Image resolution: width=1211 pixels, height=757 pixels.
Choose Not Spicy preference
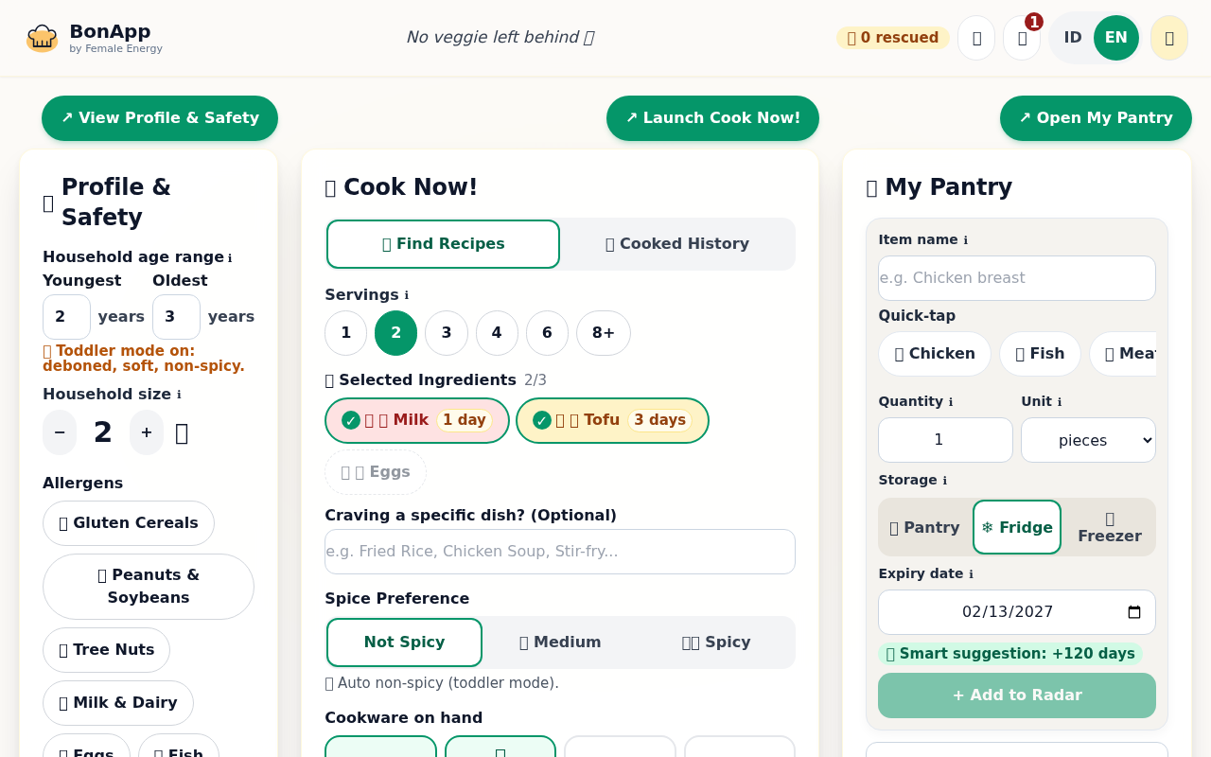point(404,643)
